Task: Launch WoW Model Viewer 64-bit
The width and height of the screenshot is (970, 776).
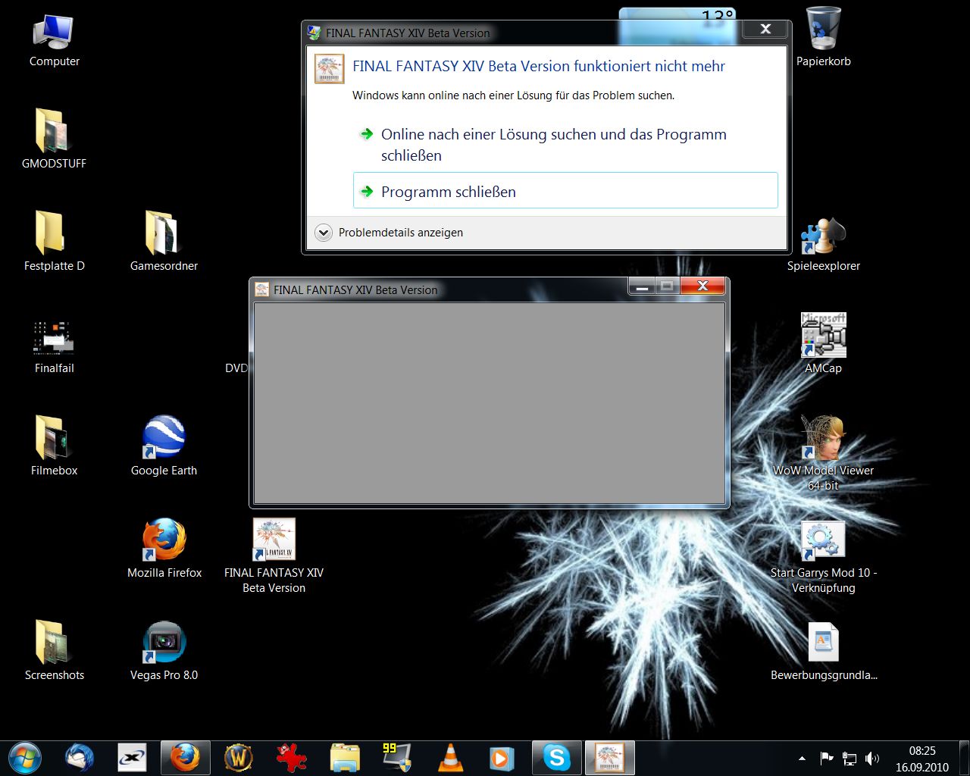Action: [823, 453]
